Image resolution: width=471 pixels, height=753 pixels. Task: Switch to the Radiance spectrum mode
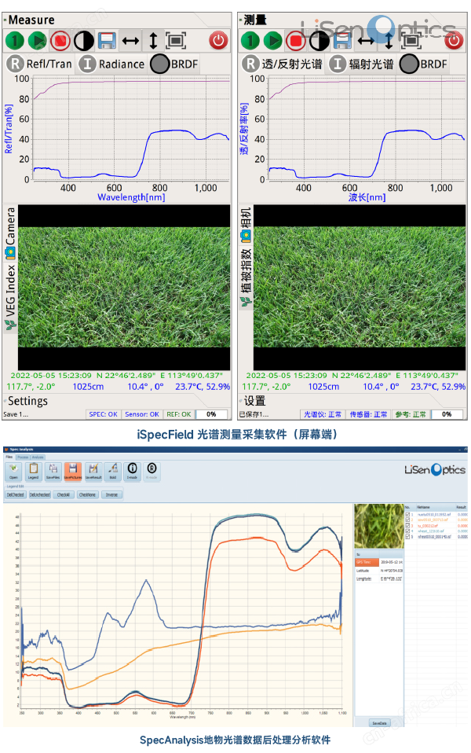[111, 64]
